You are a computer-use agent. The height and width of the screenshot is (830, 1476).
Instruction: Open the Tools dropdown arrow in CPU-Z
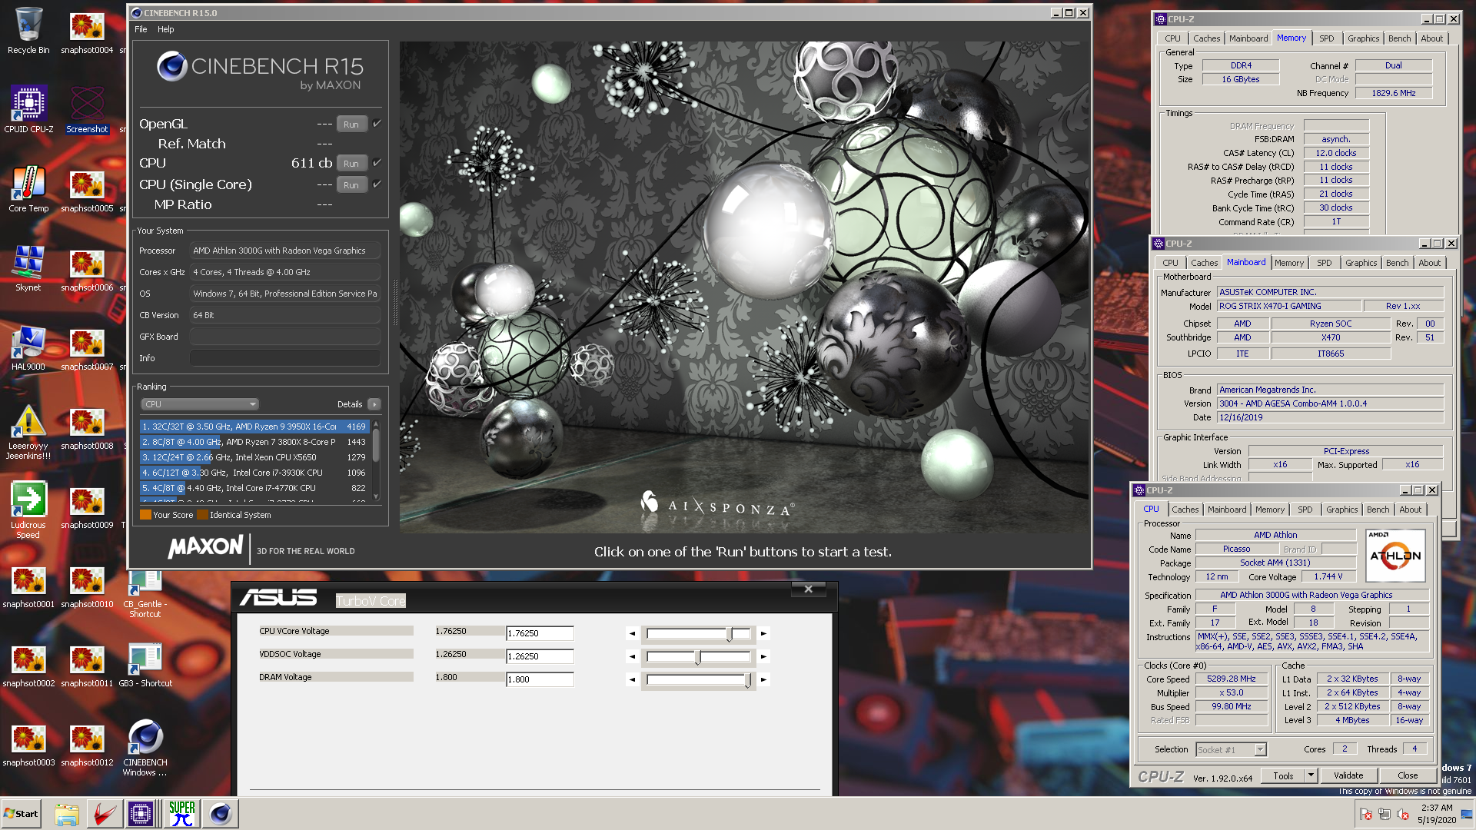1311,775
